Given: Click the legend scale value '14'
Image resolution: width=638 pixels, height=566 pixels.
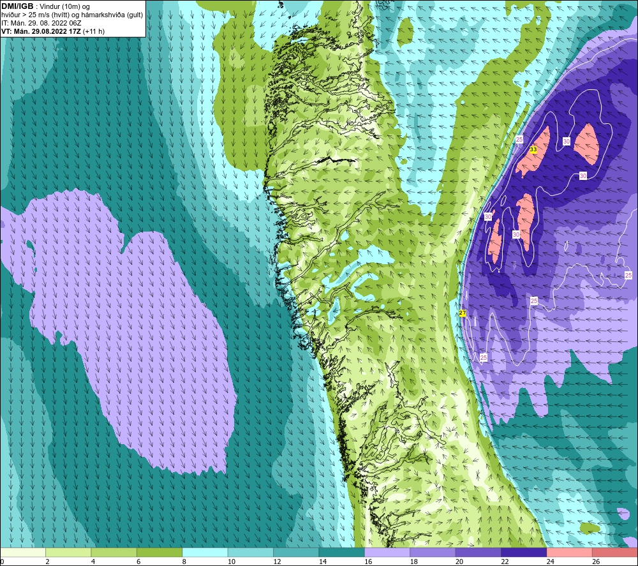Looking at the screenshot, I should pos(323,562).
